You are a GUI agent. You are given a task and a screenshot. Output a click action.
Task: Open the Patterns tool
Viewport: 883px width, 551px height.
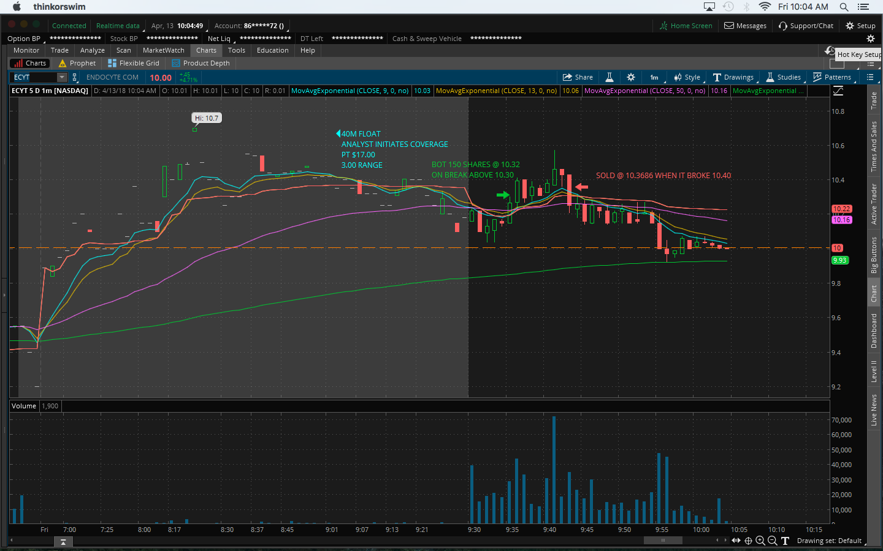pos(831,77)
